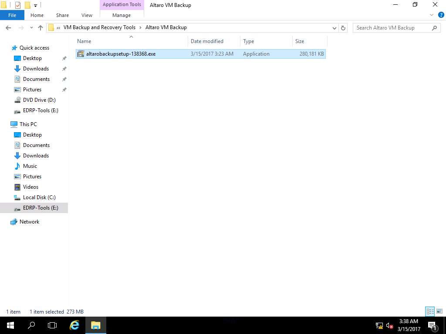The image size is (446, 334).
Task: Open Pictures under This PC
Action: click(x=32, y=177)
